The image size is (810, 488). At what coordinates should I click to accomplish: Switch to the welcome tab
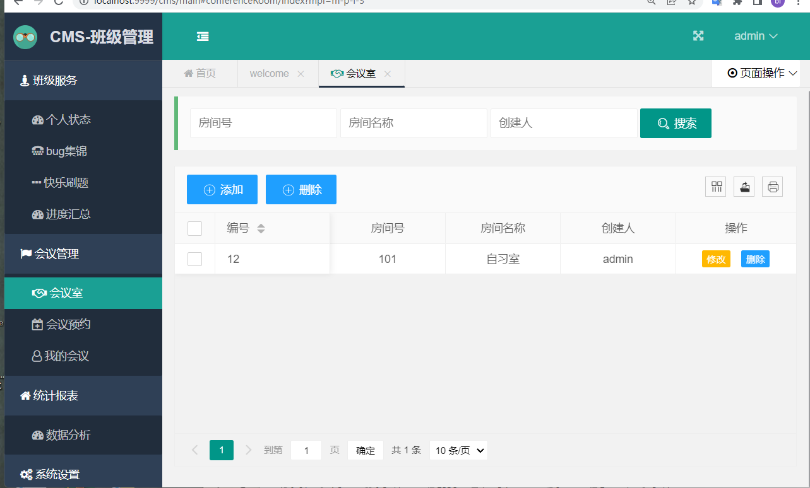269,73
